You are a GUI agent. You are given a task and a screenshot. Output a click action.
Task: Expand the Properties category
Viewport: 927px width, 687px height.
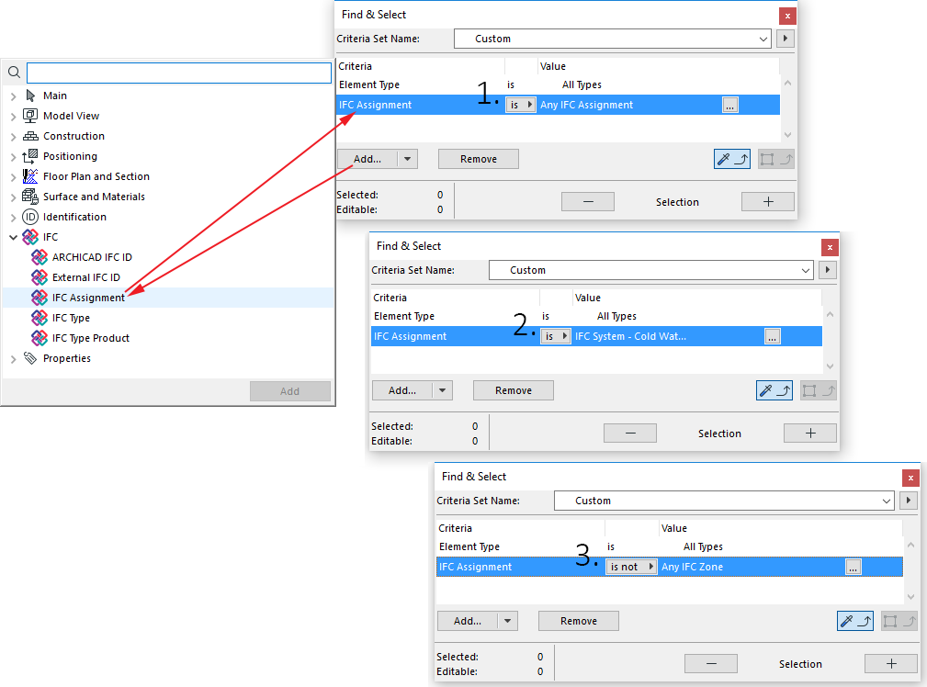(x=13, y=359)
